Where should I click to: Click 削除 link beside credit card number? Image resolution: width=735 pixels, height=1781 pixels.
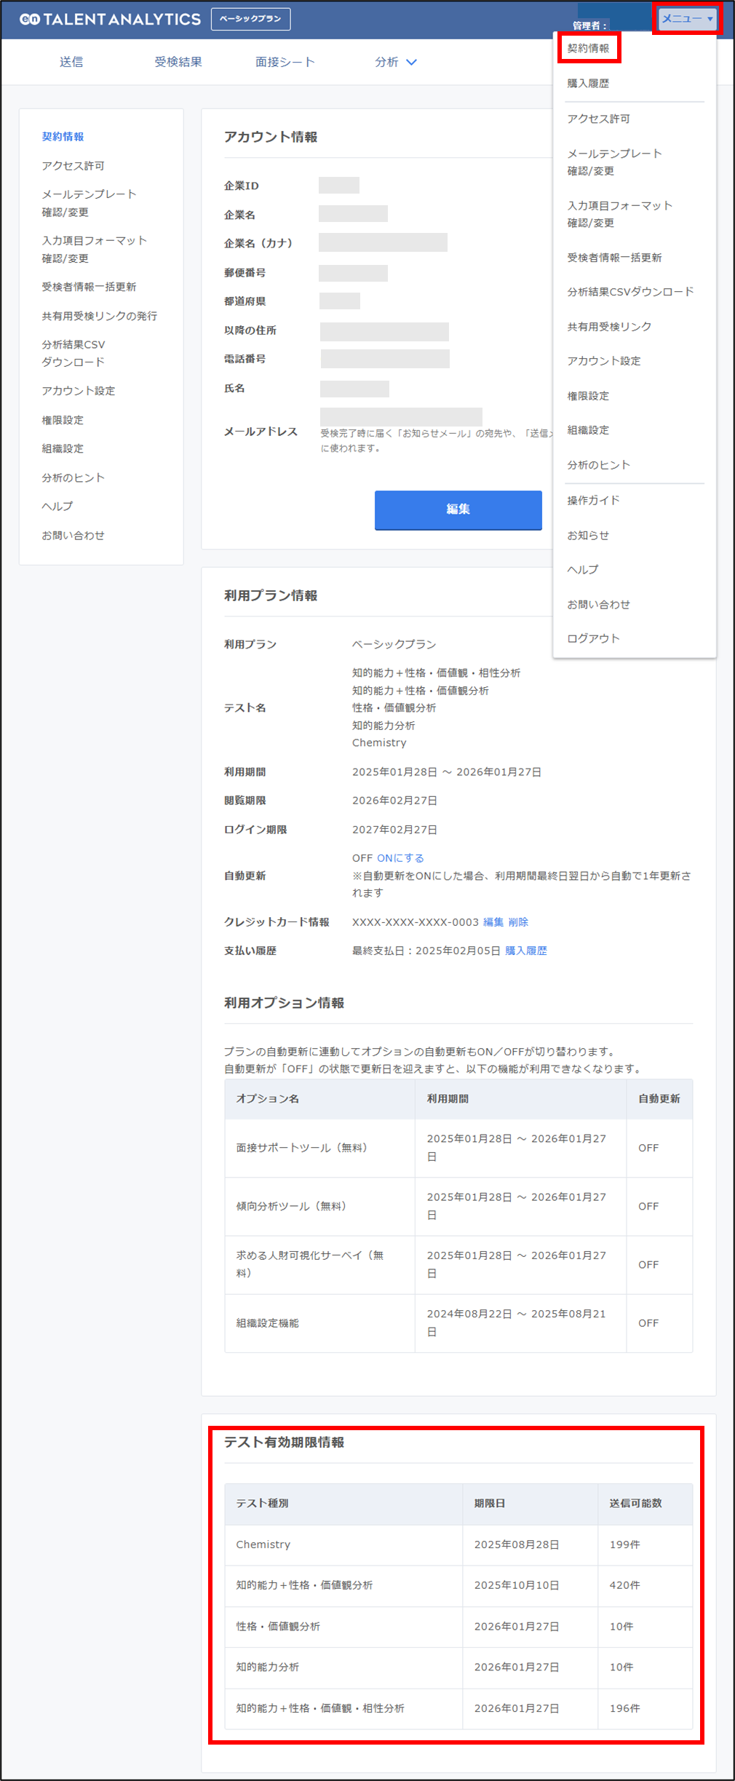coord(518,922)
